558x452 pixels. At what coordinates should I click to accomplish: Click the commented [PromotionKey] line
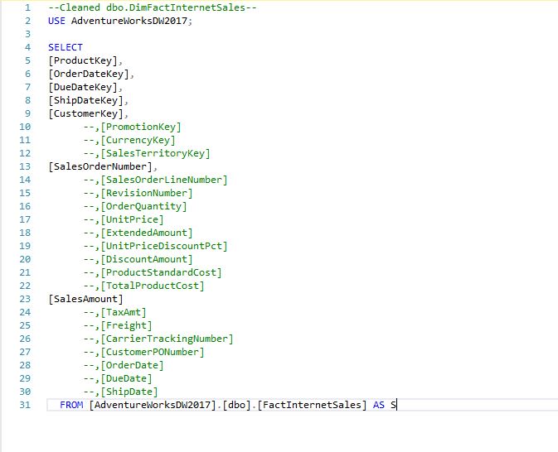tap(133, 127)
